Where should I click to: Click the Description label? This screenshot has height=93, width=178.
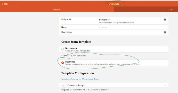click(x=67, y=32)
